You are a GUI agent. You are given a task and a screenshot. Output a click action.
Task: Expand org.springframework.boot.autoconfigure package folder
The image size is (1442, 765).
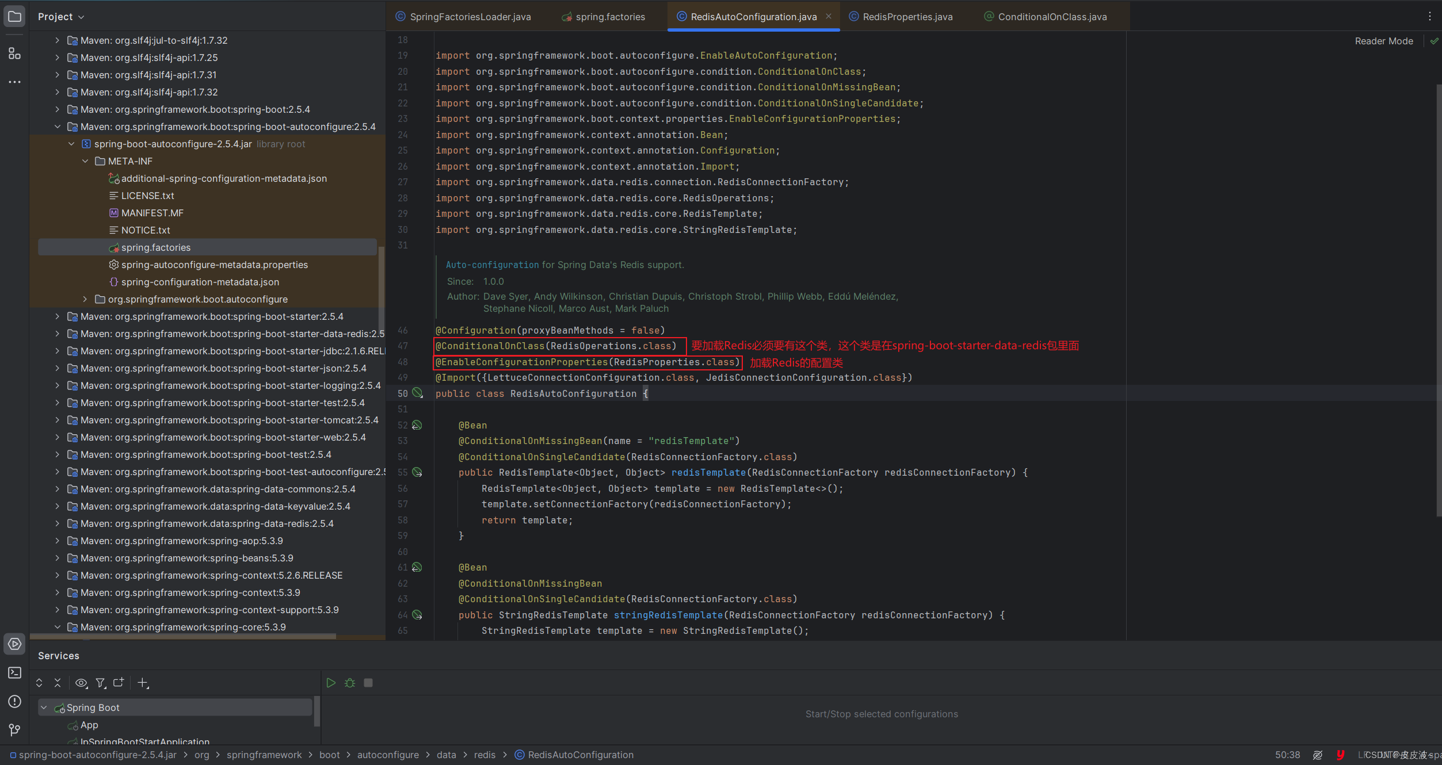click(x=85, y=299)
